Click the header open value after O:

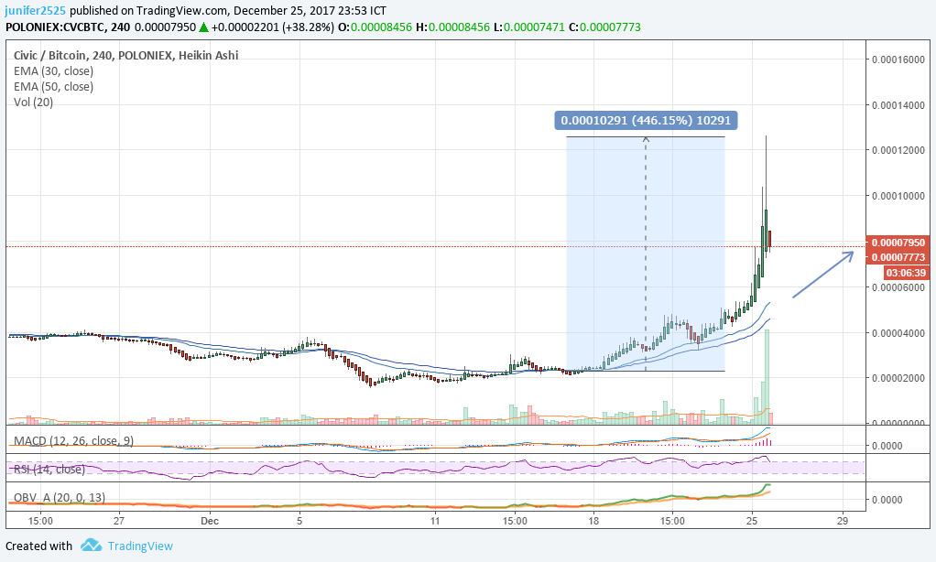pos(381,27)
